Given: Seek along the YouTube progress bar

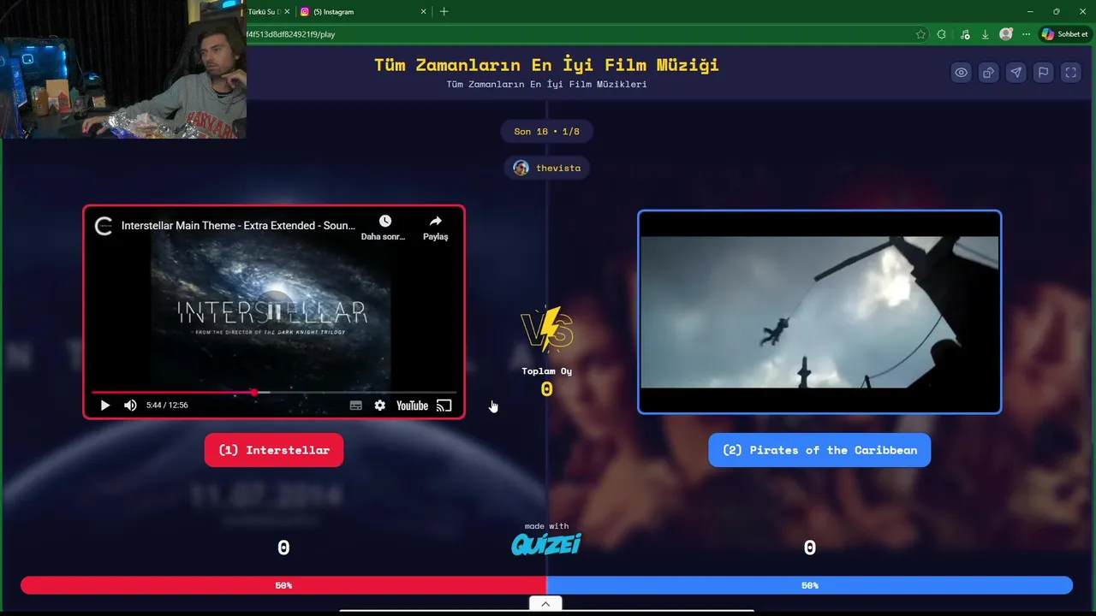Looking at the screenshot, I should (274, 393).
